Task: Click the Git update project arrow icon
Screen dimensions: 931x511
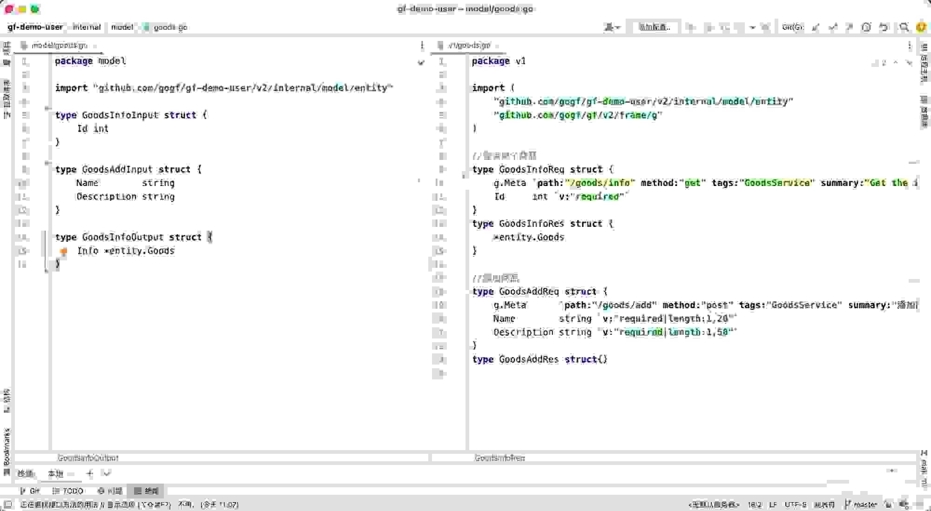Action: [816, 27]
